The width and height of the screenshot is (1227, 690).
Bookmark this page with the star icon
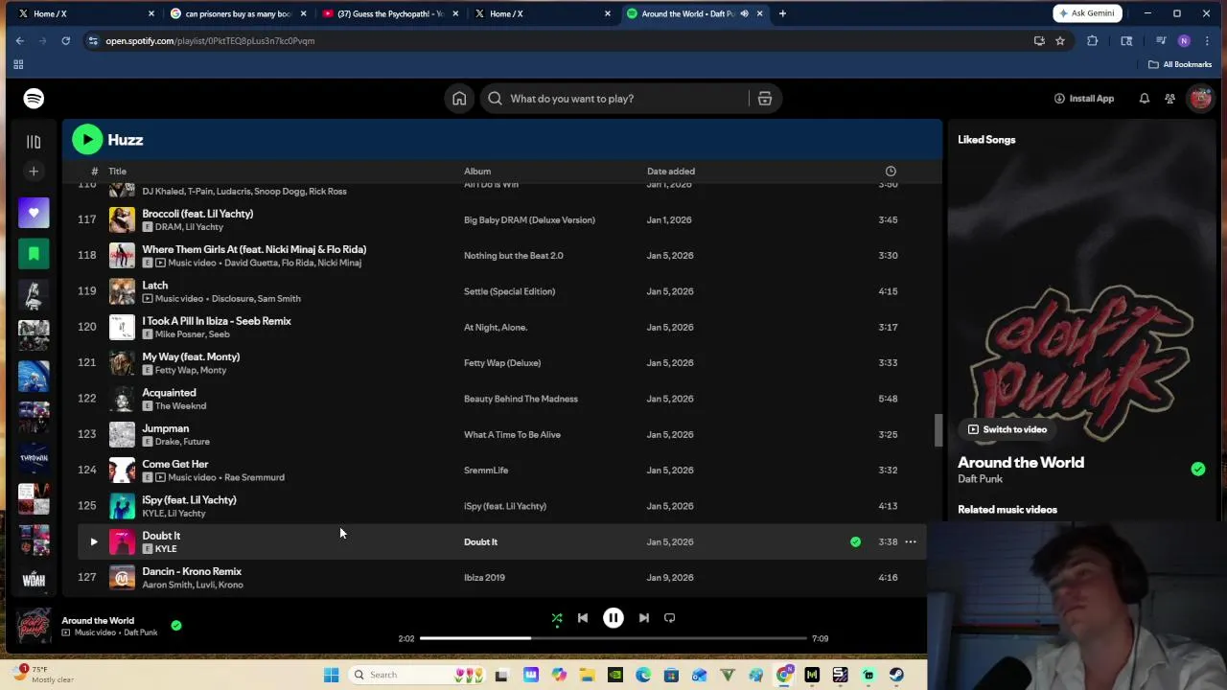click(x=1059, y=41)
